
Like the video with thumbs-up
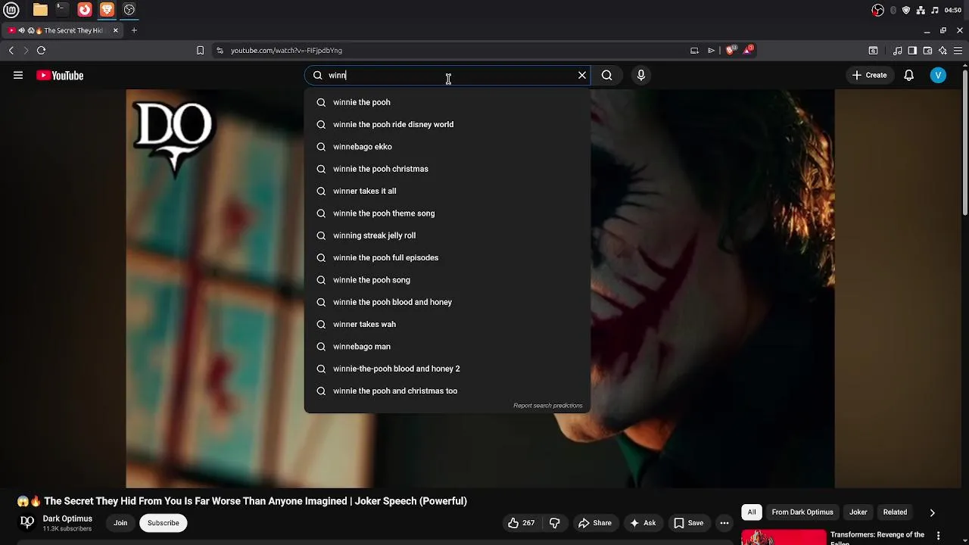[x=522, y=523]
